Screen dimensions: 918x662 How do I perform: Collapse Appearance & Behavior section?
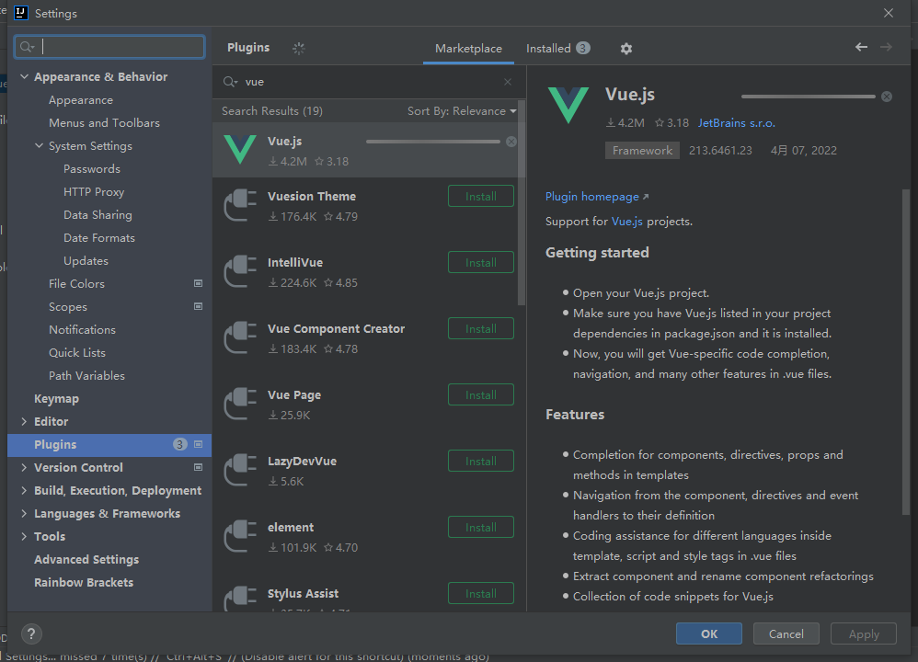click(25, 76)
